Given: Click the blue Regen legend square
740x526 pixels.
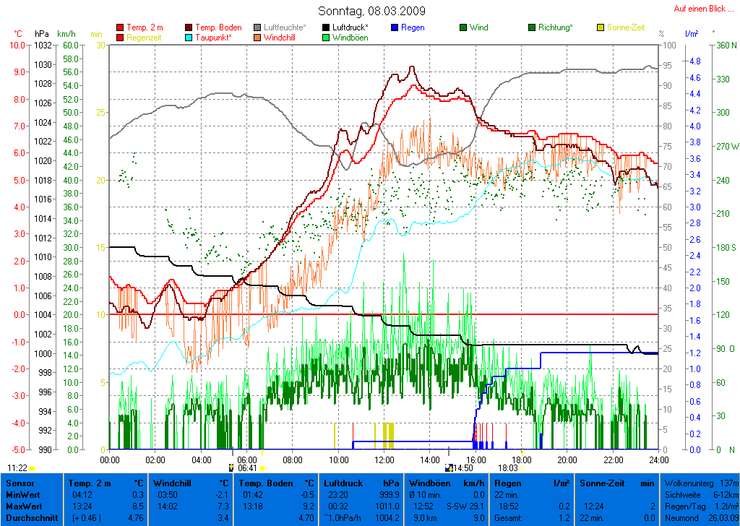Looking at the screenshot, I should (x=395, y=27).
